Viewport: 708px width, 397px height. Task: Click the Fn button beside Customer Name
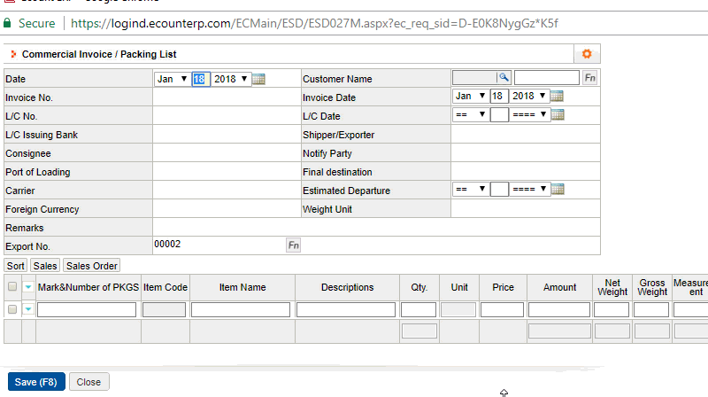(589, 78)
